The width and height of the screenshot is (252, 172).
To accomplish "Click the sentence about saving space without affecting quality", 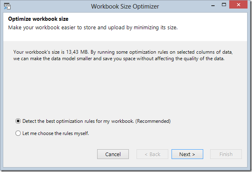I will pos(119,59).
